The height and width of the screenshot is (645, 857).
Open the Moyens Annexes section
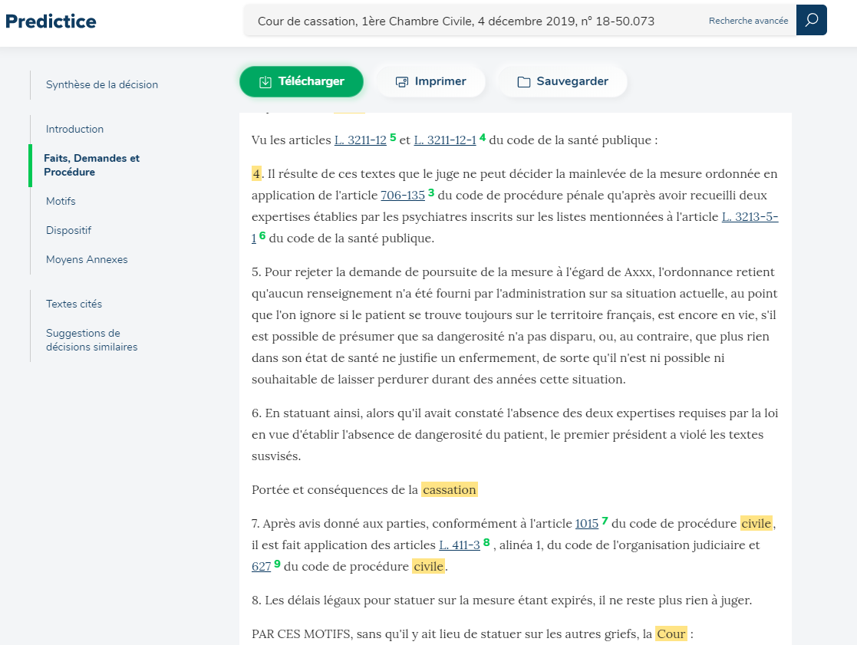click(87, 259)
